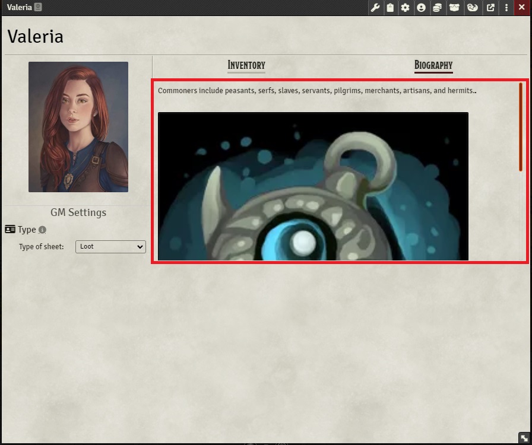Viewport: 532px width, 445px height.
Task: Click Valeria's character portrait
Action: pyautogui.click(x=78, y=127)
